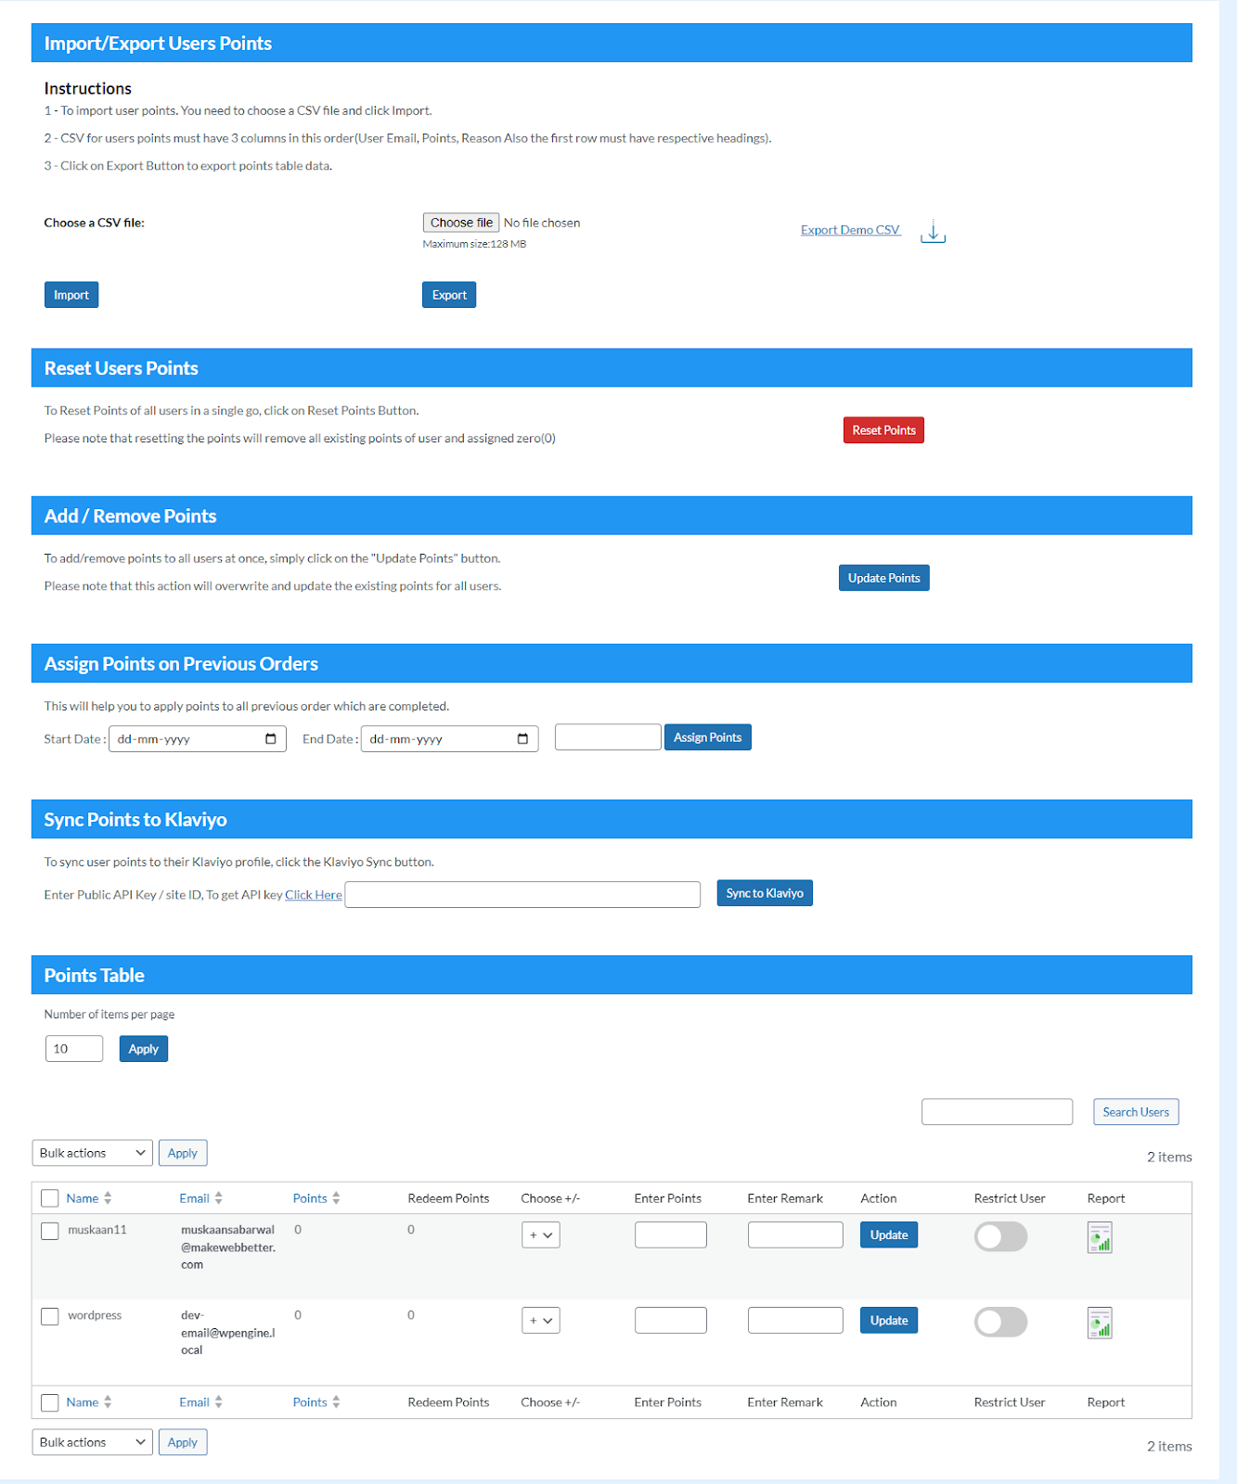
Task: Open the Start Date calendar picker icon
Action: (271, 739)
